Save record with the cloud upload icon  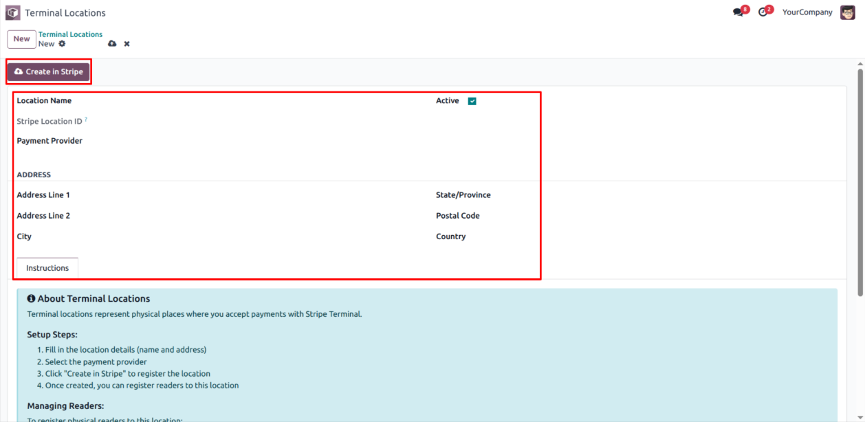click(x=112, y=44)
